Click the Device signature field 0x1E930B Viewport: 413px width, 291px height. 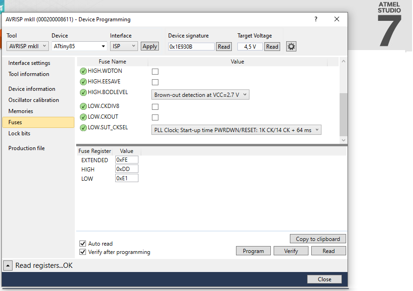click(x=191, y=47)
